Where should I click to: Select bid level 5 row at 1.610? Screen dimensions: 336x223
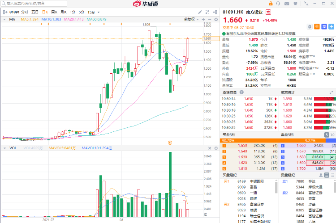point(249,168)
